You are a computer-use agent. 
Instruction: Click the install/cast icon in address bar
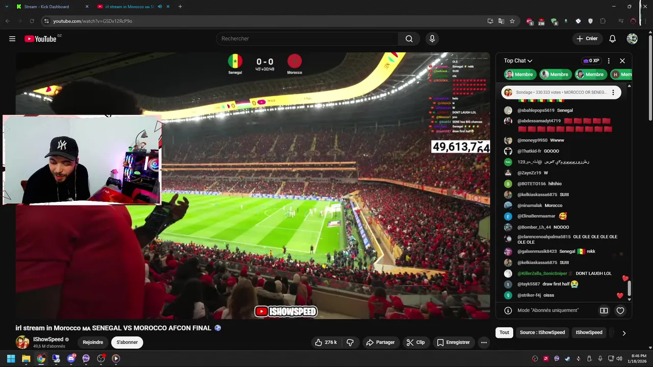[x=490, y=21]
